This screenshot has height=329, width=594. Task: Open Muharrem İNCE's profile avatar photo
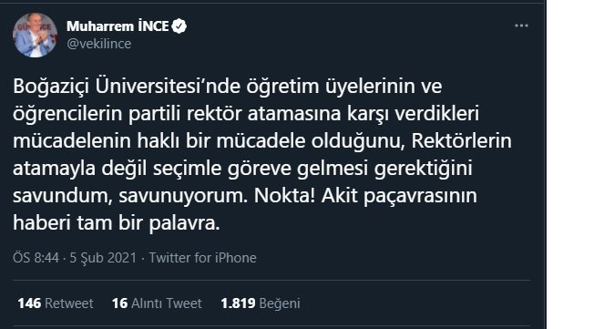click(x=35, y=35)
